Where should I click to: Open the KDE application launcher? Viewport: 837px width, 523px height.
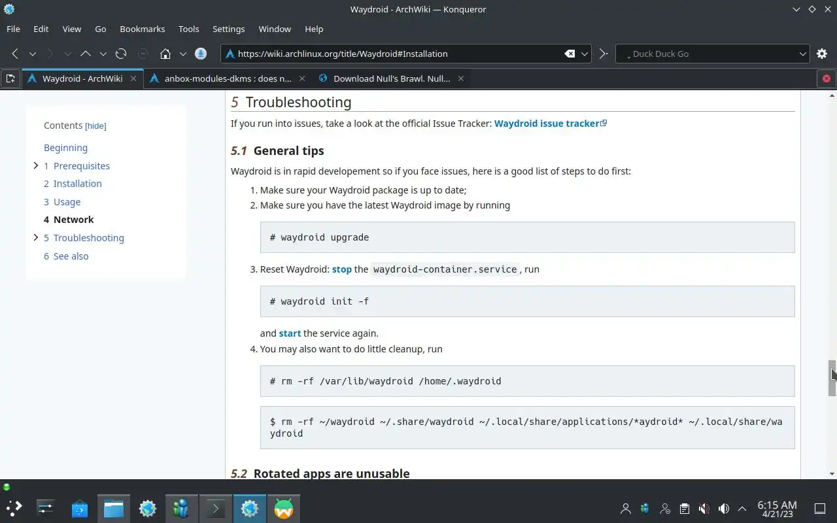[14, 508]
